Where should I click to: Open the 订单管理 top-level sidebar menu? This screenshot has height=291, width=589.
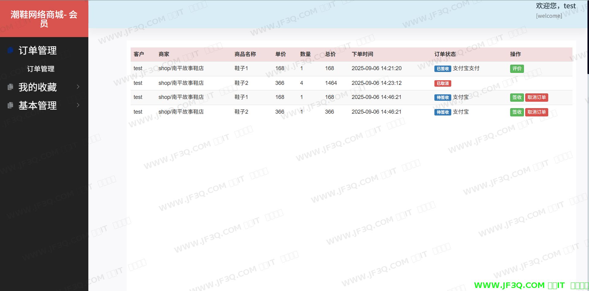tap(37, 50)
